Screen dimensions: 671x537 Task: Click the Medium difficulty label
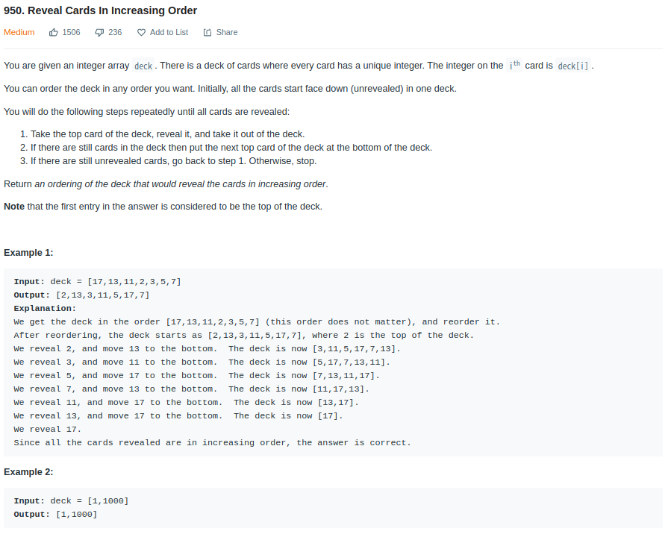coord(19,33)
